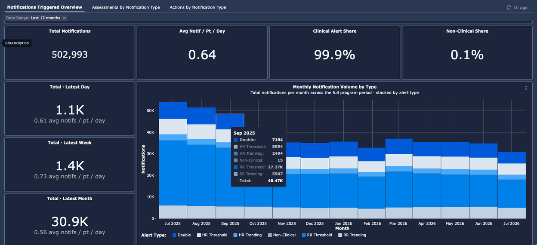This screenshot has height=245, width=537.
Task: Click the Mar 2026 bar in chart
Action: click(399, 179)
